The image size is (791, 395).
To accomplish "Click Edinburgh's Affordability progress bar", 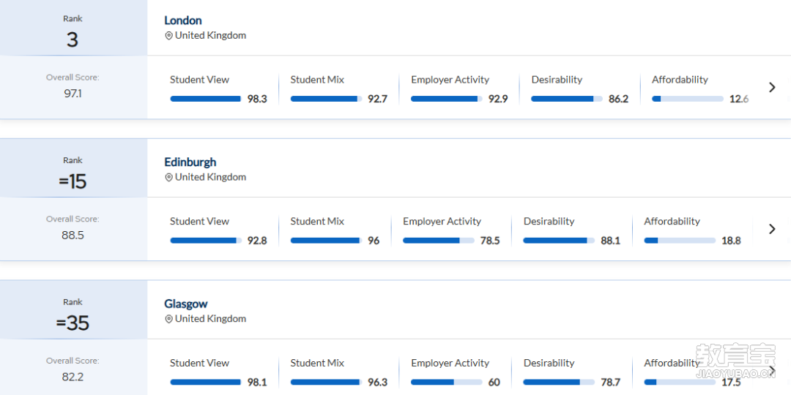I will pyautogui.click(x=680, y=241).
